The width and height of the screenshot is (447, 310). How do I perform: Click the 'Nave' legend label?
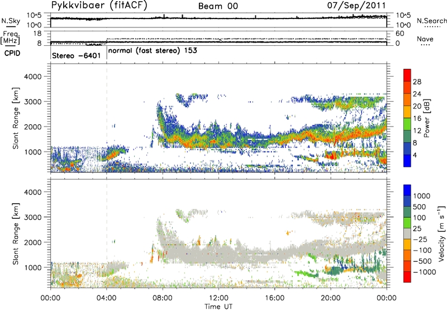(x=425, y=39)
